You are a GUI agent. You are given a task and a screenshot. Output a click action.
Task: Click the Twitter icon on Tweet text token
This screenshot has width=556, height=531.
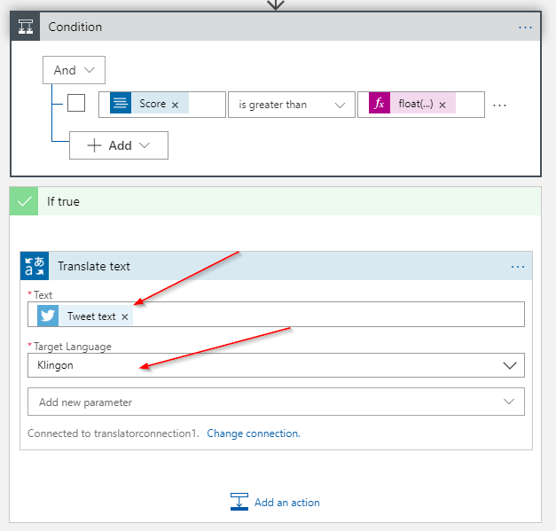coord(48,316)
